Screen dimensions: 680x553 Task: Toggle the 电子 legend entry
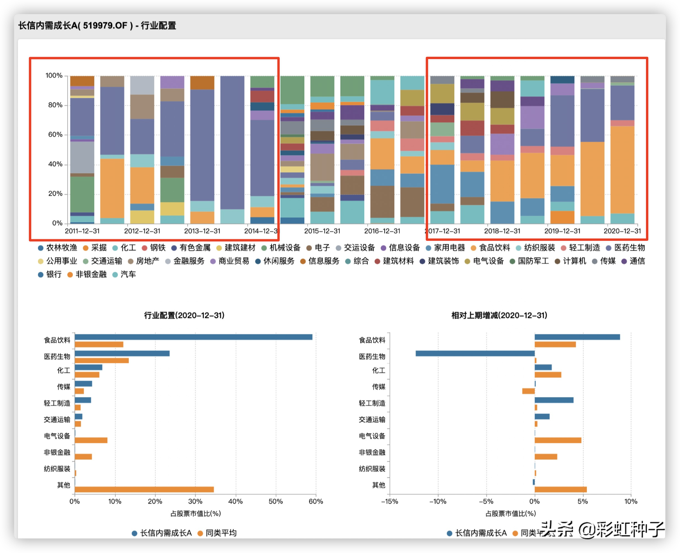click(318, 248)
